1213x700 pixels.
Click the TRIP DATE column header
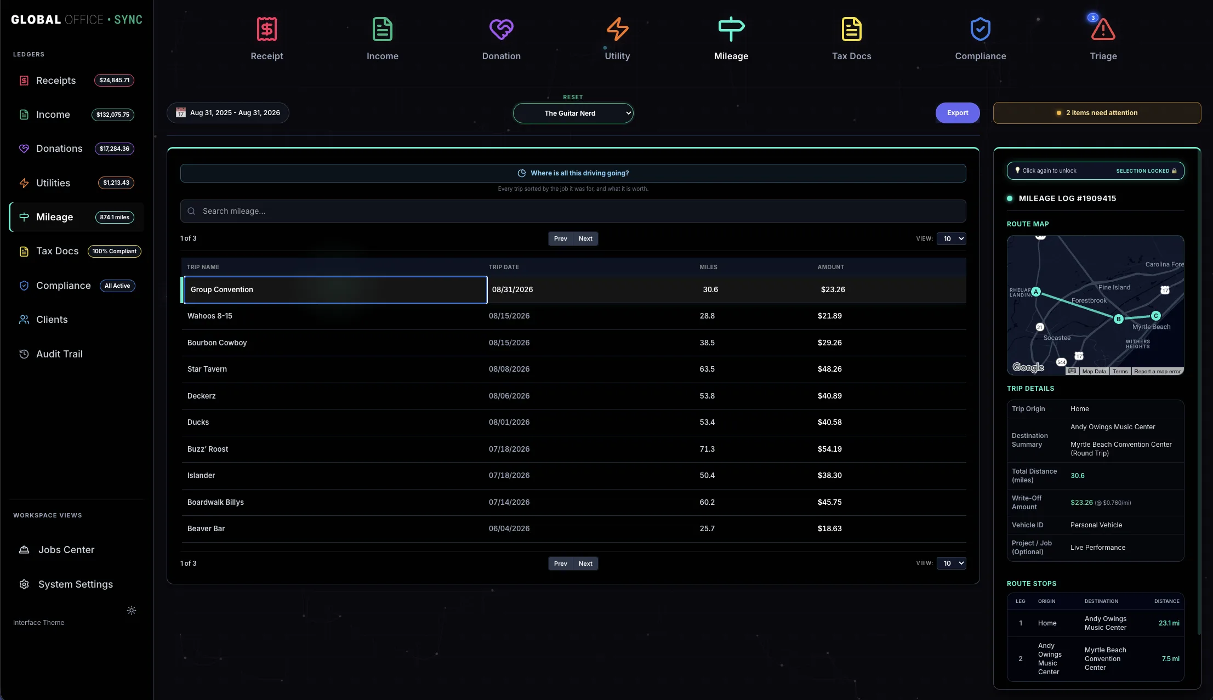tap(504, 267)
